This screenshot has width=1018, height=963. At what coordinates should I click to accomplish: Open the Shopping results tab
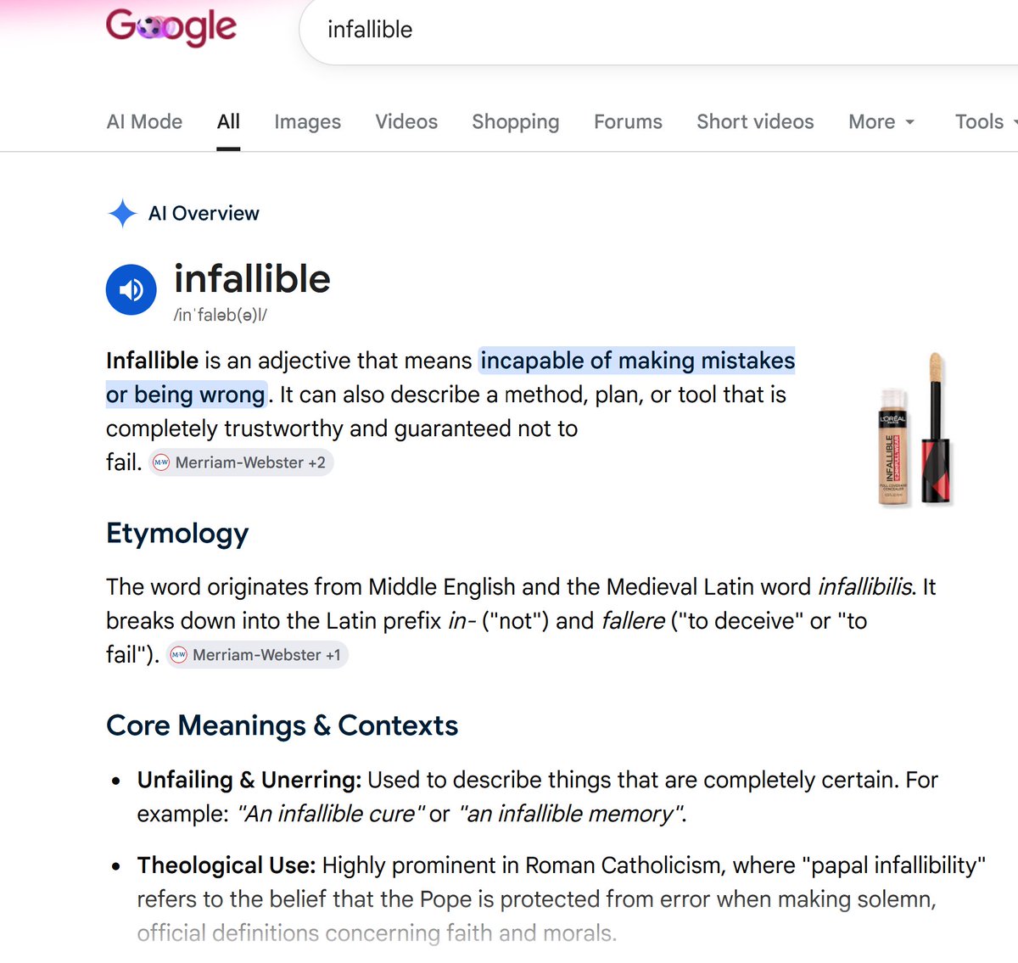(x=516, y=122)
